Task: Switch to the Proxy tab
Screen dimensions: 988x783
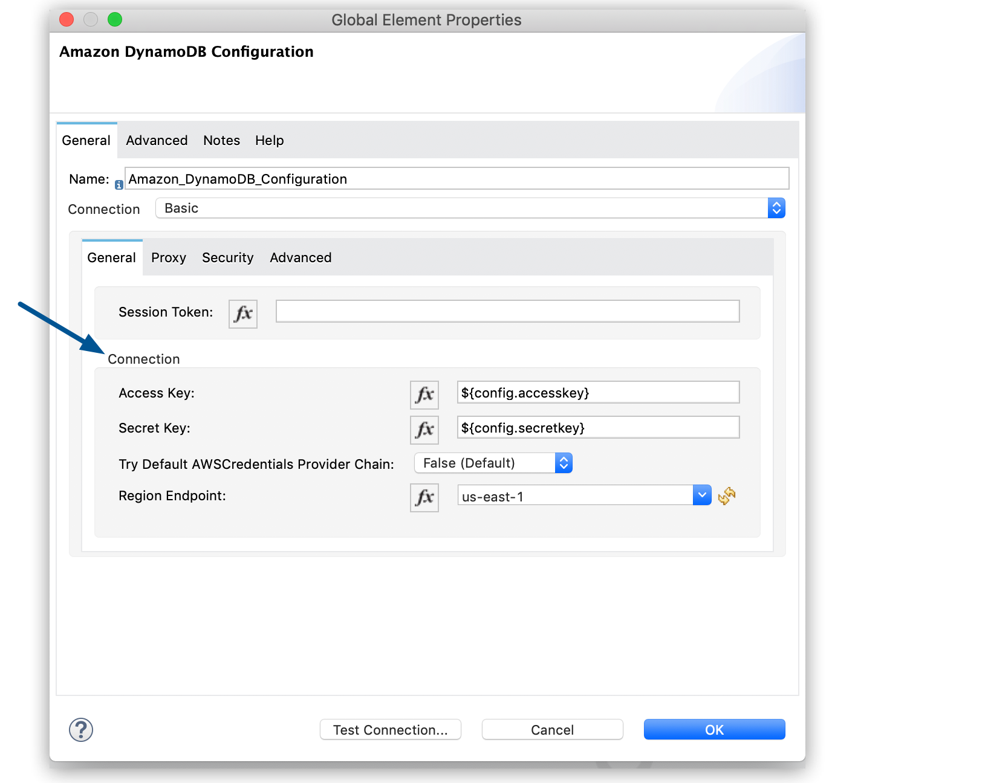Action: coord(168,257)
